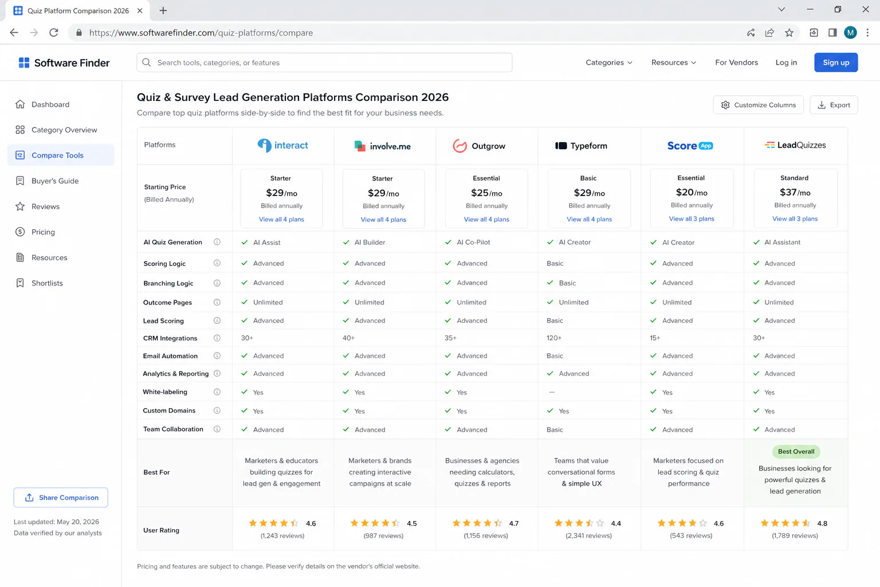Viewport: 880px width, 587px height.
Task: Open Shortlists in the sidebar
Action: point(61,283)
